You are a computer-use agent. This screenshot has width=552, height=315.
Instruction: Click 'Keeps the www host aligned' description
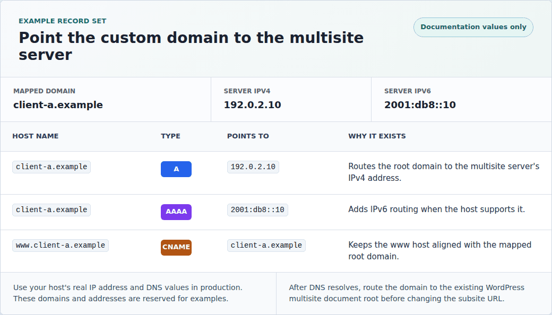pos(439,250)
